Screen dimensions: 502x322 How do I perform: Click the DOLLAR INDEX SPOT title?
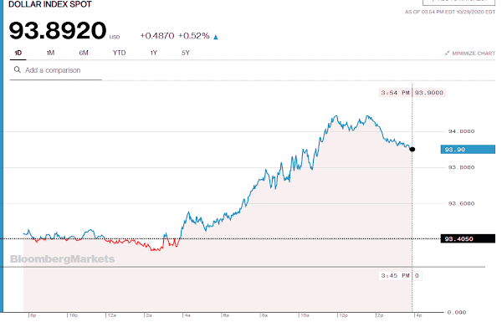50,4
